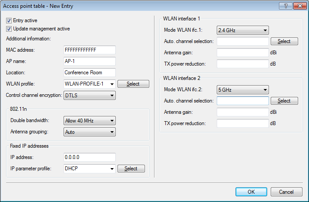The image size is (309, 202).
Task: Click the MAC address input field
Action: pyautogui.click(x=89, y=50)
